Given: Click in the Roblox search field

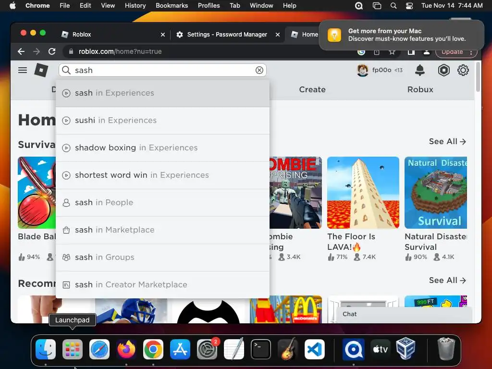Looking at the screenshot, I should coord(162,70).
